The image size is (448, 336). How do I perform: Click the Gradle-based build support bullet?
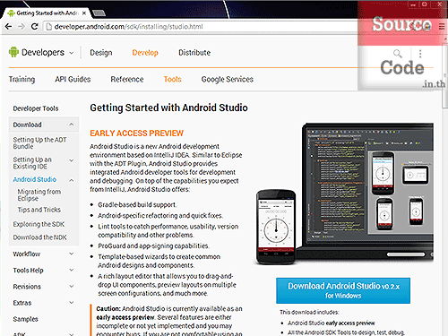point(137,205)
